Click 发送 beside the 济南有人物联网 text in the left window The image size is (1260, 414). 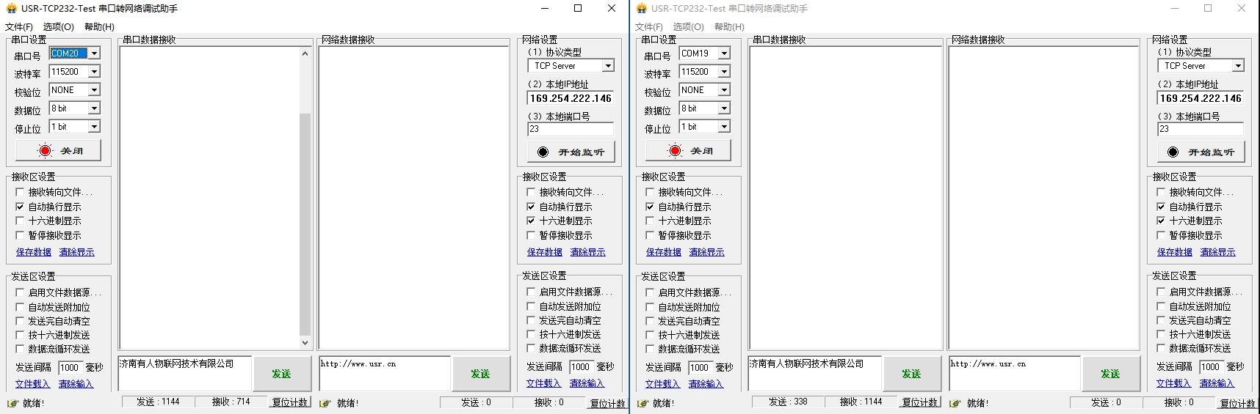(x=281, y=374)
